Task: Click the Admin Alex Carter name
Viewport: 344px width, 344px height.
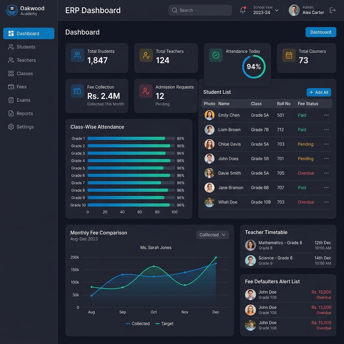Action: tap(313, 12)
